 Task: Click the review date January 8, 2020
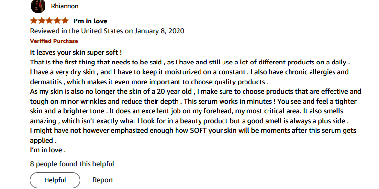pyautogui.click(x=159, y=31)
